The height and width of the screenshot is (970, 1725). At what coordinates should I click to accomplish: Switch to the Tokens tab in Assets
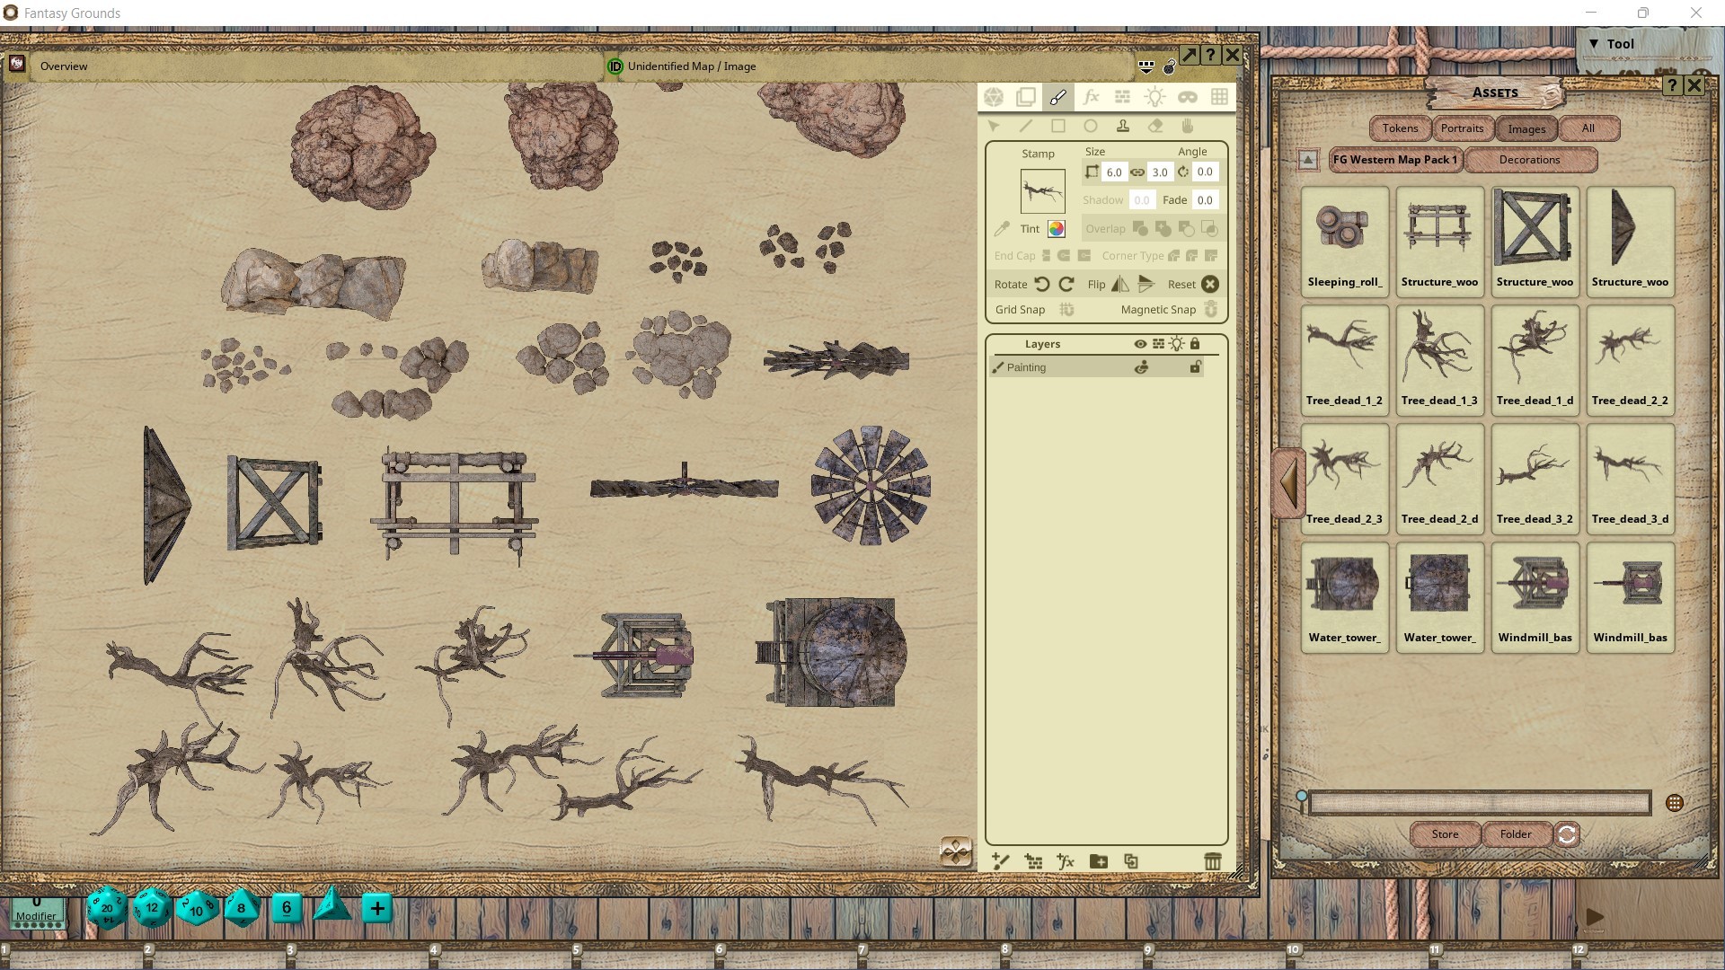pyautogui.click(x=1399, y=128)
